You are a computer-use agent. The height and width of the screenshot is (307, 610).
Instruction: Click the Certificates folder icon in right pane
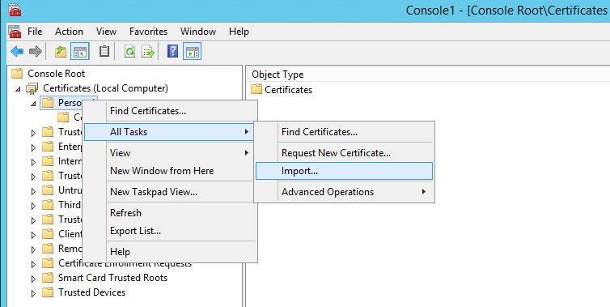pos(256,89)
